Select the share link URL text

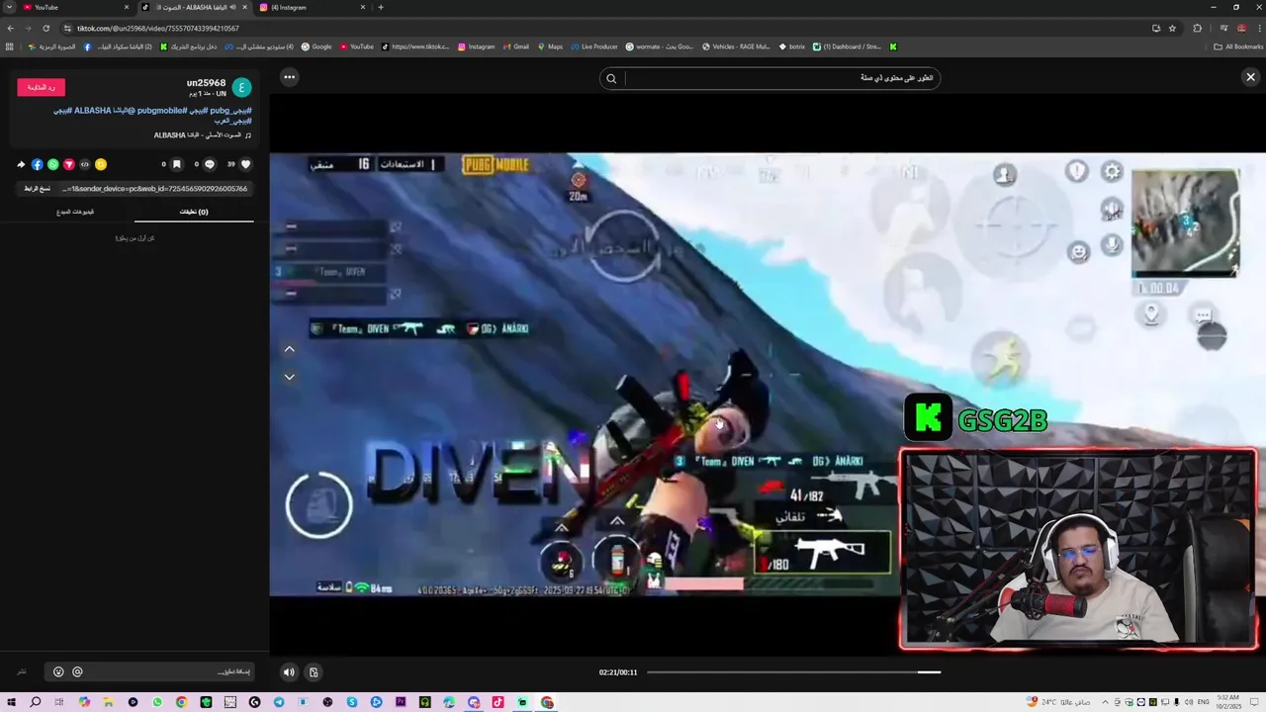[154, 189]
